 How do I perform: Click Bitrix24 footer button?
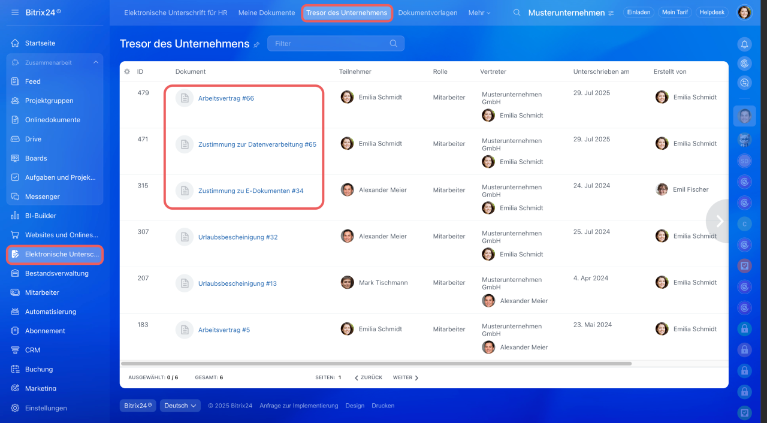click(x=138, y=406)
